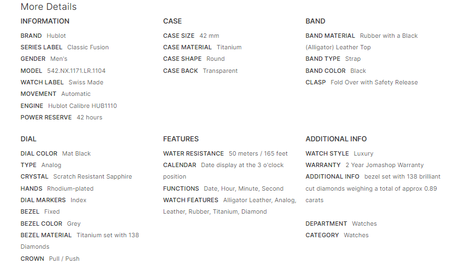
Task: Click the Scratch Resistant Sapphire crystal value
Action: tap(92, 176)
